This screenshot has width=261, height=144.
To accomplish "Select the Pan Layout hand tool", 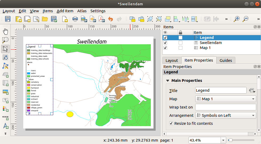I will point(5,32).
